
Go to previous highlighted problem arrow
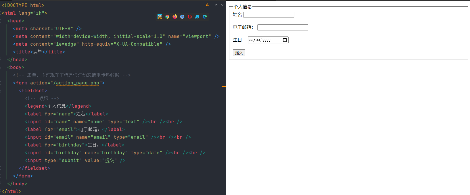pyautogui.click(x=216, y=5)
